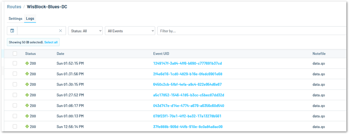Clear the date filter with the X icon
Screen dimensions: 349x134
click(x=60, y=31)
